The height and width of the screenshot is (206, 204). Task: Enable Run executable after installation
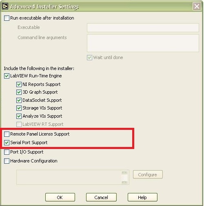[7, 18]
